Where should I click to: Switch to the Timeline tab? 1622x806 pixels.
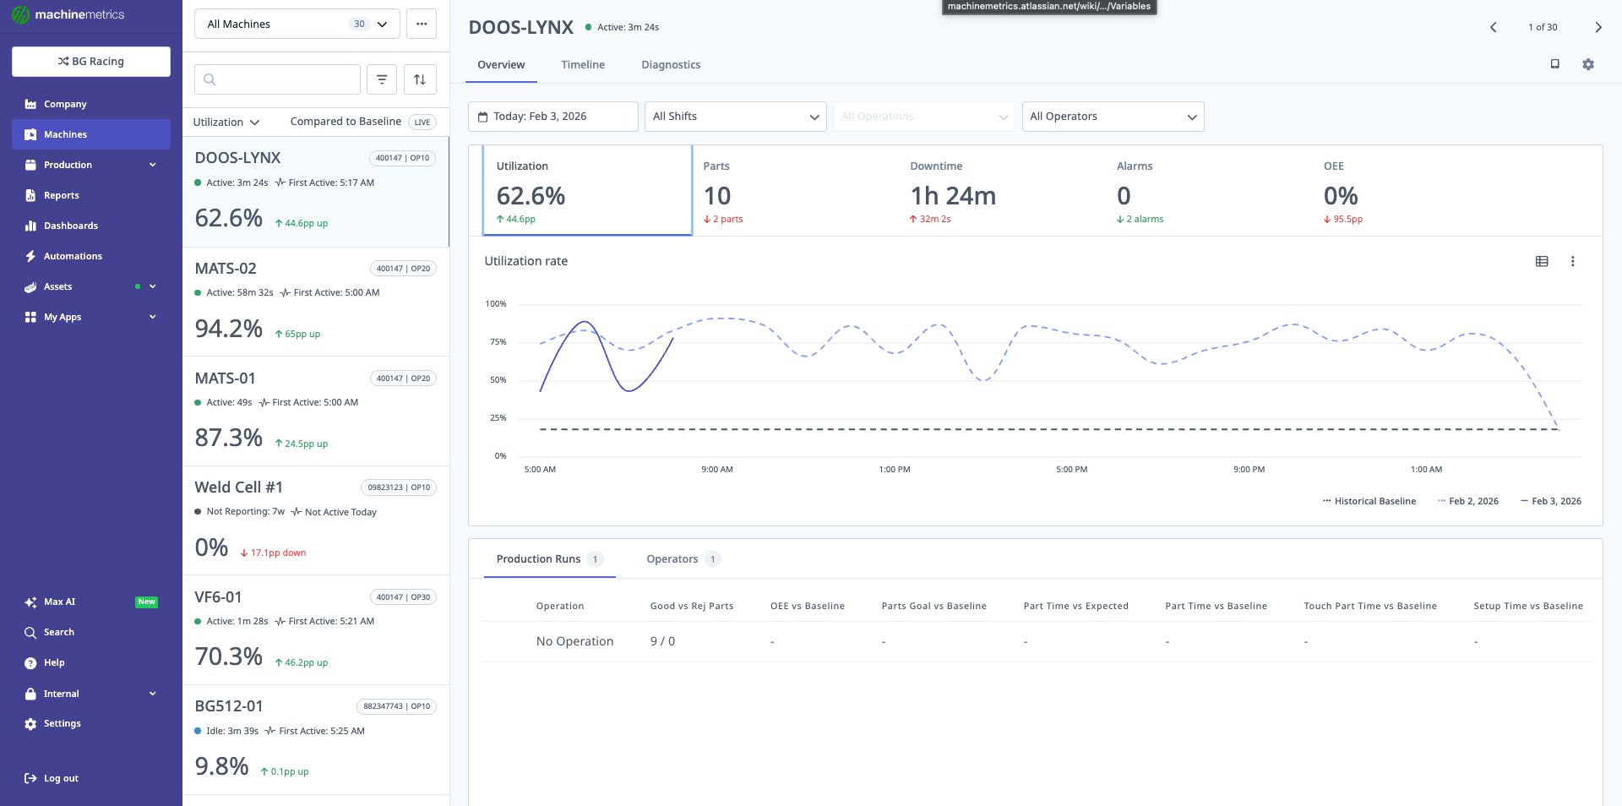pos(583,65)
